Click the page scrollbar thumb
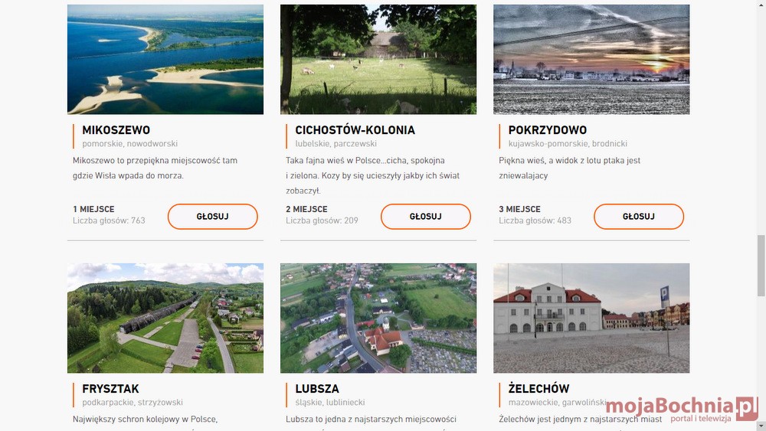766x431 pixels. (x=761, y=266)
